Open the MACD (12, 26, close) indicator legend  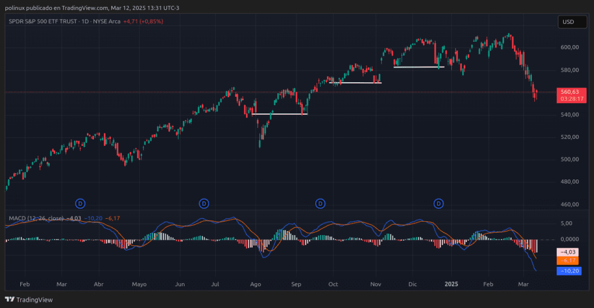coord(36,218)
